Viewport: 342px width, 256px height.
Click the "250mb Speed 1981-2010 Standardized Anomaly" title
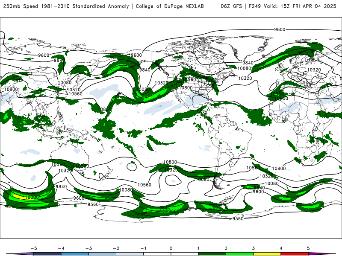66,6
